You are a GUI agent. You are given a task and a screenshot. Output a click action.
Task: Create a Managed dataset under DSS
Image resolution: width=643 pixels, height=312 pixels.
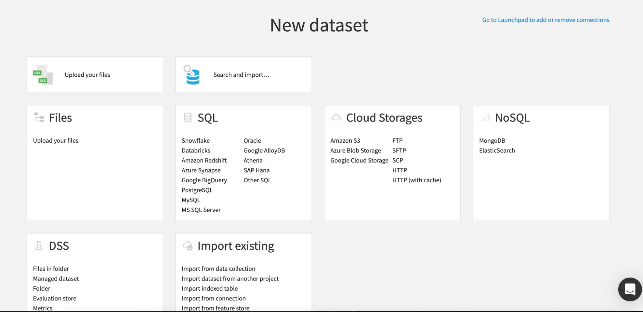(x=56, y=279)
